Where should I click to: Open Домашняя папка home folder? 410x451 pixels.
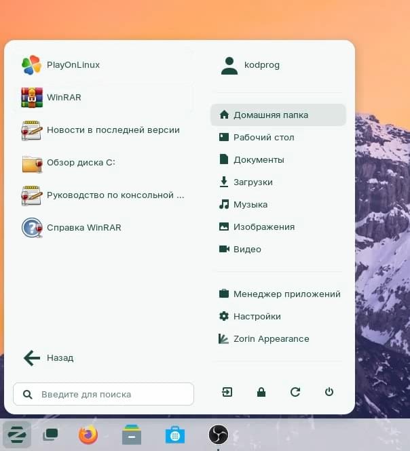[278, 115]
